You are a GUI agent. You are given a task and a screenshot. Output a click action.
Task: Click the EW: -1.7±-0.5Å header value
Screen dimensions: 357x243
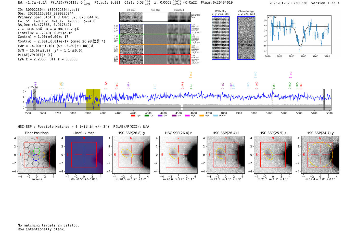pos(32,3)
